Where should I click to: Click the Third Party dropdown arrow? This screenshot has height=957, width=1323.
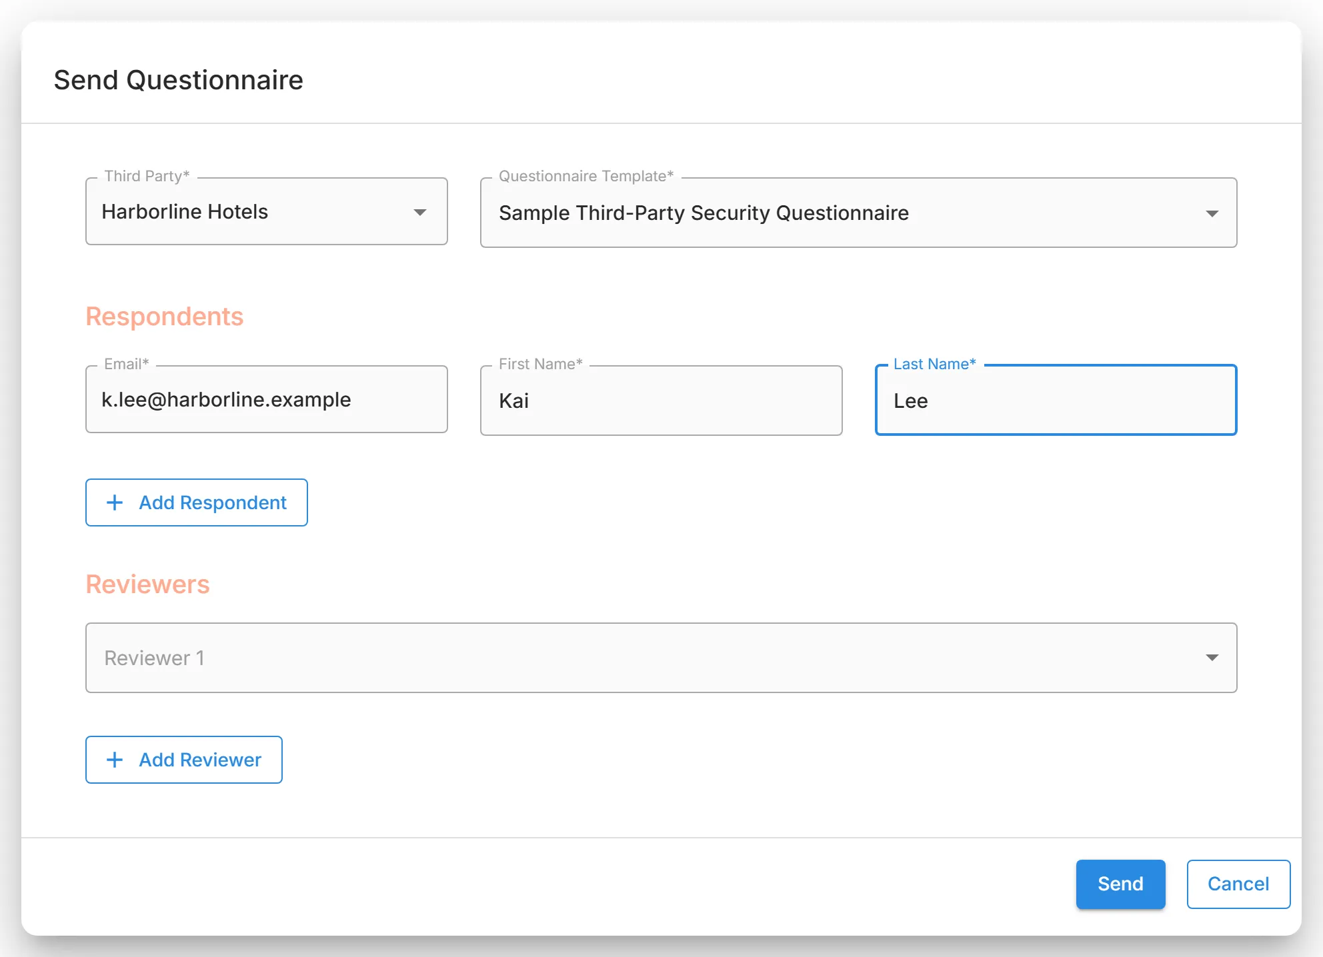click(419, 213)
